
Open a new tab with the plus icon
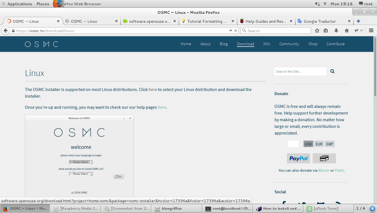coord(358,21)
